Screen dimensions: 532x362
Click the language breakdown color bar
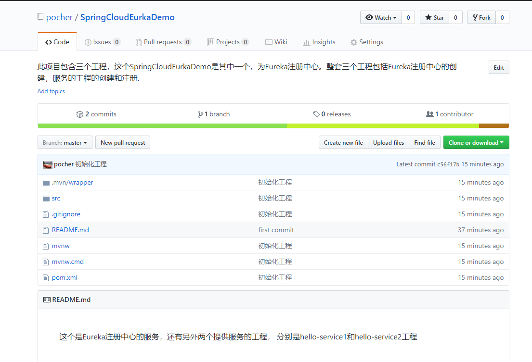click(273, 126)
